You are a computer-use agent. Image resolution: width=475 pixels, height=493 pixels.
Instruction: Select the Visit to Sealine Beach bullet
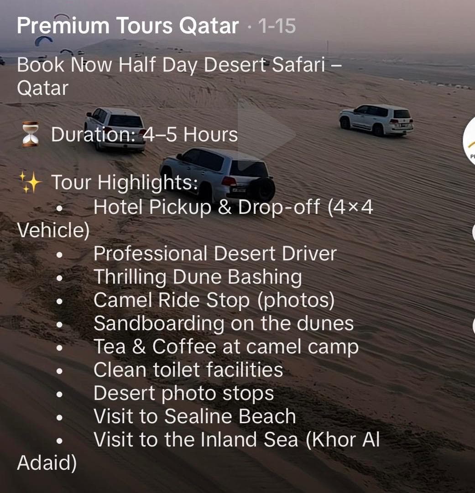[195, 416]
